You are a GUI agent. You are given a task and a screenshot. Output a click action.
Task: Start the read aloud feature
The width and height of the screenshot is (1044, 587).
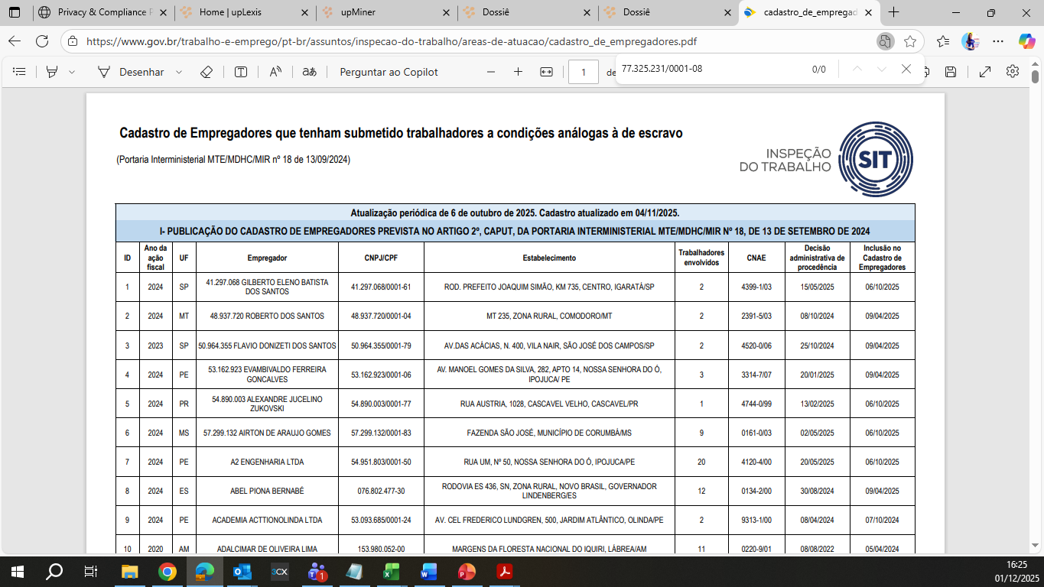[x=275, y=72]
